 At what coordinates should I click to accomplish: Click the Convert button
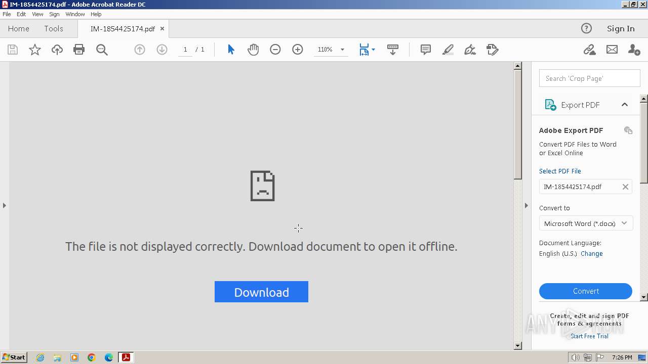(x=586, y=291)
